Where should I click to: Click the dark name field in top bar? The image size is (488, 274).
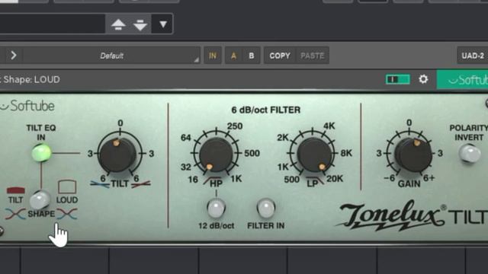pyautogui.click(x=53, y=24)
